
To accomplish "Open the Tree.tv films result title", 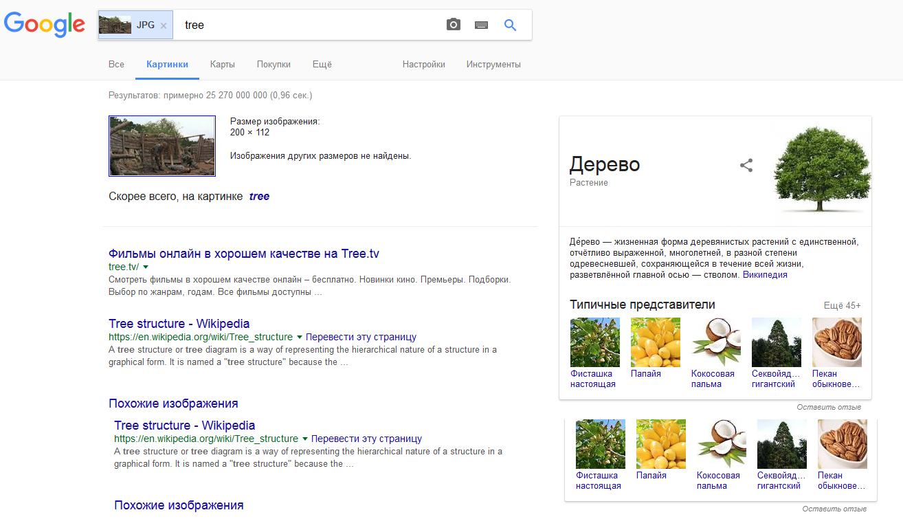I will 244,254.
